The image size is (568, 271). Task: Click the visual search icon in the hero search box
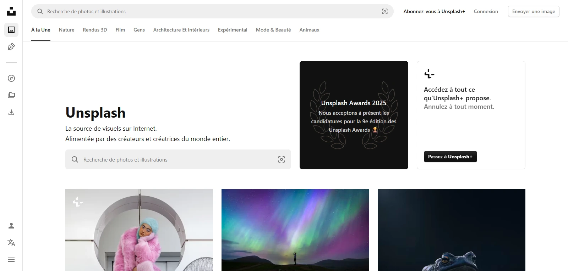[x=282, y=159]
